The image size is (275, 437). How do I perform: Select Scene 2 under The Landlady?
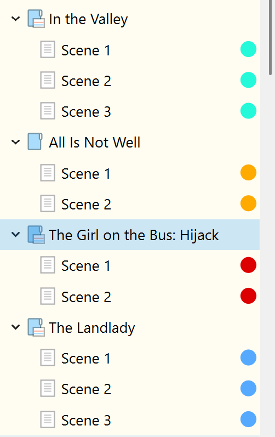coord(86,389)
